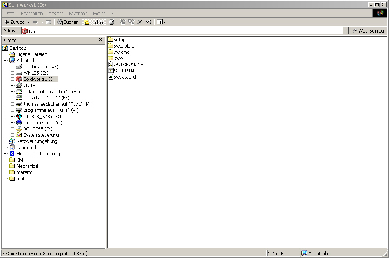Open the Ansicht menu
This screenshot has height=258, width=389.
tap(56, 13)
